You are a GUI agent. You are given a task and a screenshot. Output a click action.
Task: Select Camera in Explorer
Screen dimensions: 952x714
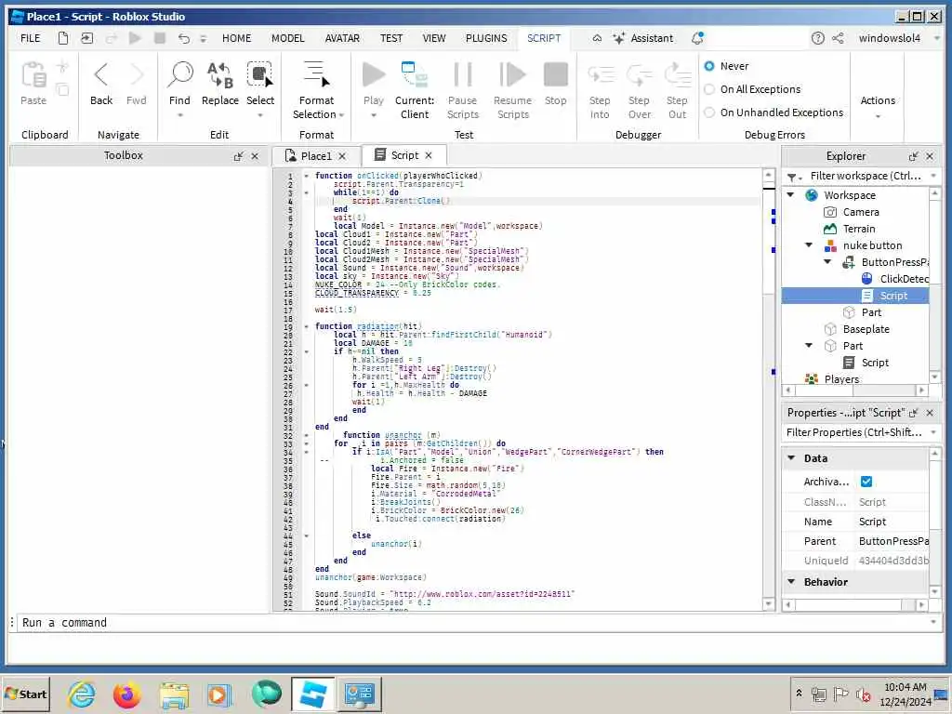coord(860,212)
